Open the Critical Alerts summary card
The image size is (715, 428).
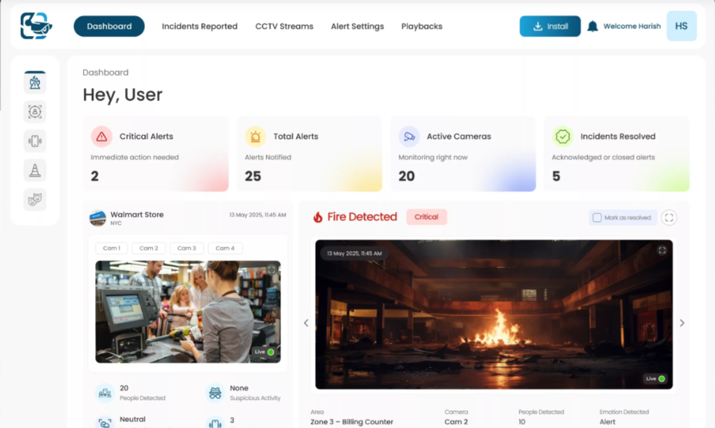(x=156, y=154)
